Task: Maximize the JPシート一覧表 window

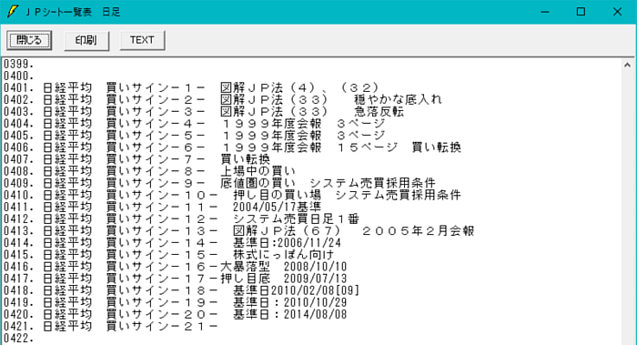Action: 581,12
